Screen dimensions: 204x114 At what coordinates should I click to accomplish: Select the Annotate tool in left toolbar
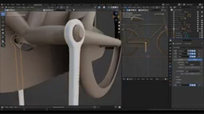click(3, 38)
